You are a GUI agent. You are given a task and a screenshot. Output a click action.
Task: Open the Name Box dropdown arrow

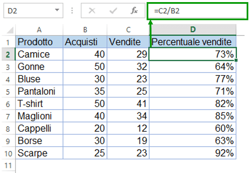coord(57,10)
